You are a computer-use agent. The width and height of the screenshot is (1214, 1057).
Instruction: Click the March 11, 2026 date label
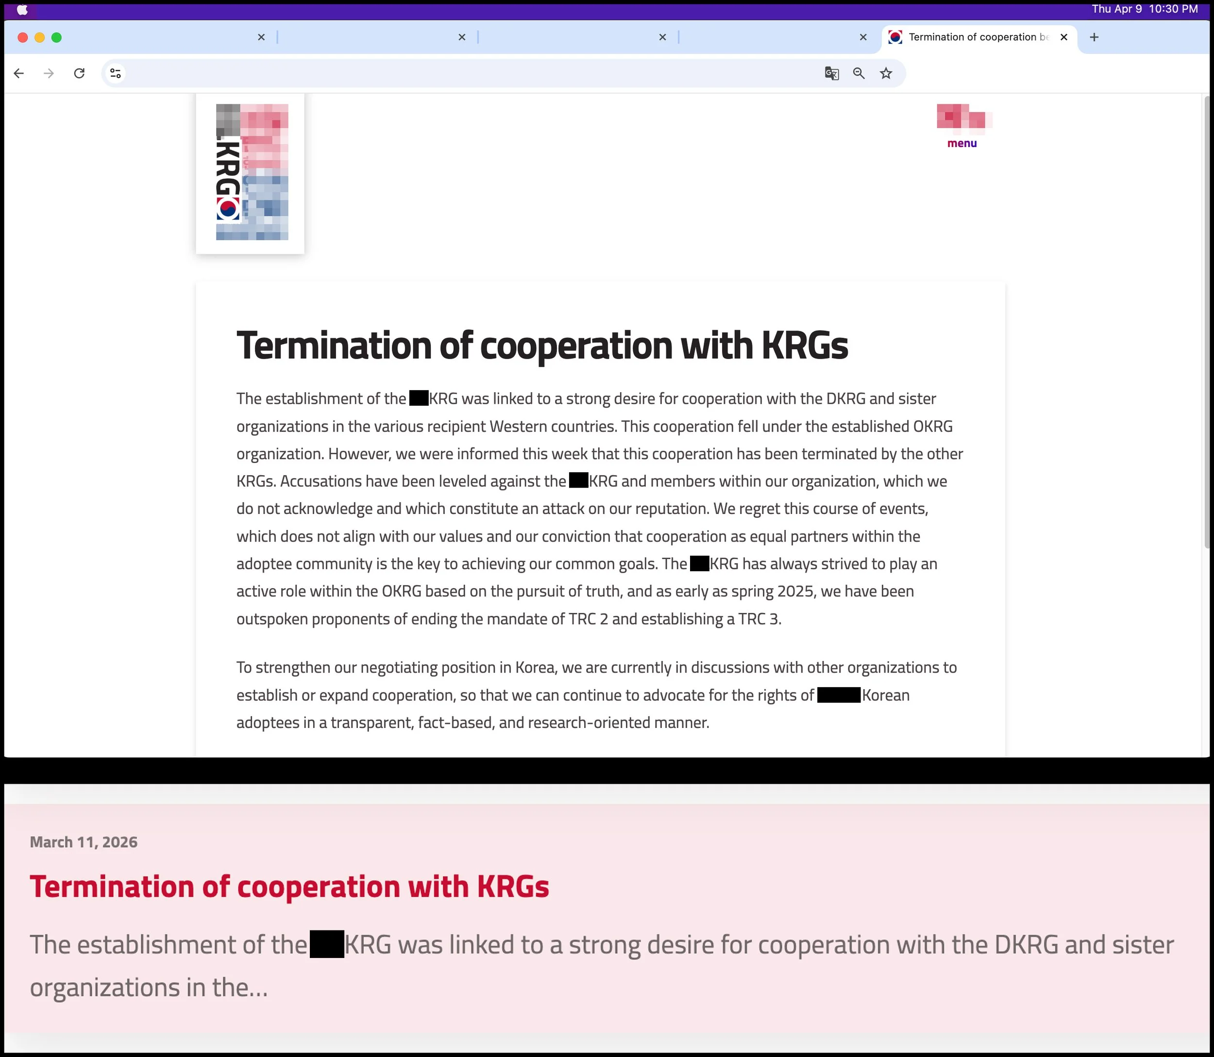(84, 842)
